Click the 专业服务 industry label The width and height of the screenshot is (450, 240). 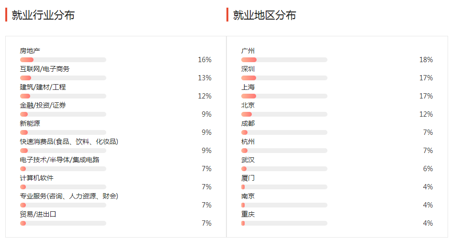tap(69, 196)
